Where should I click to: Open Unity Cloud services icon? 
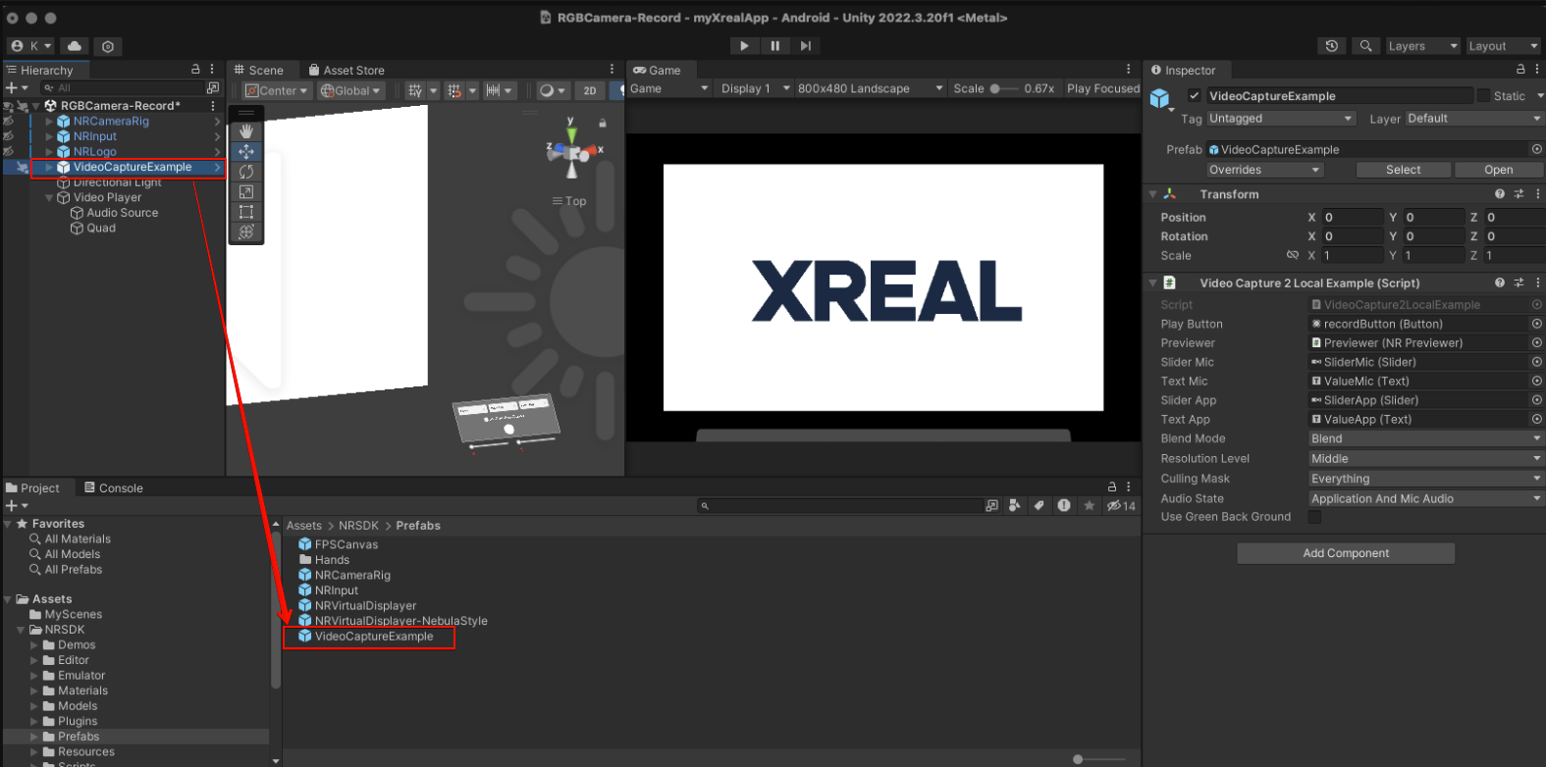75,46
